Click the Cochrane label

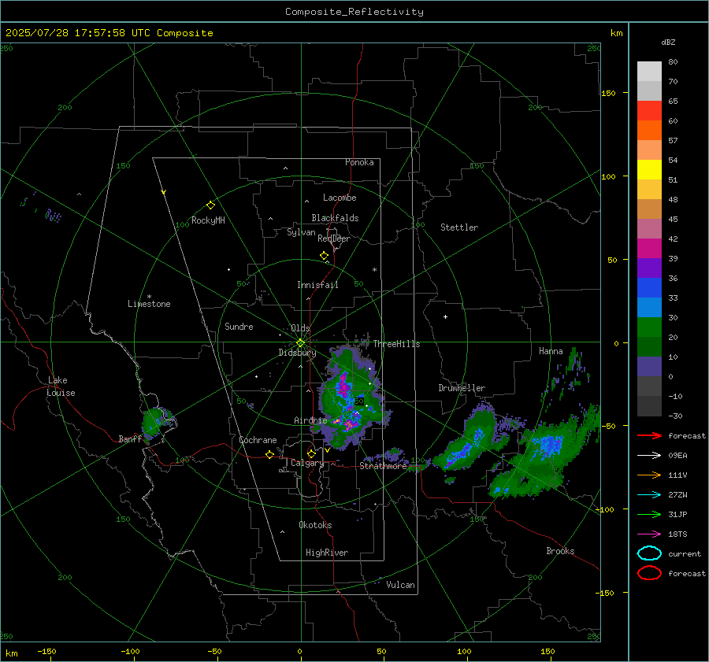258,440
